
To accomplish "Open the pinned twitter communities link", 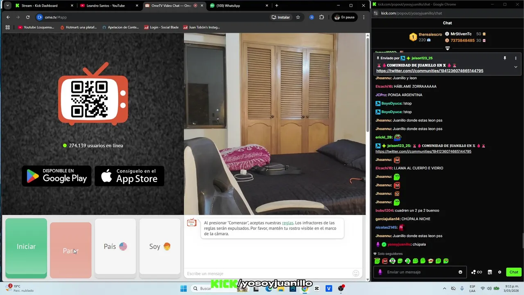I will click(429, 71).
